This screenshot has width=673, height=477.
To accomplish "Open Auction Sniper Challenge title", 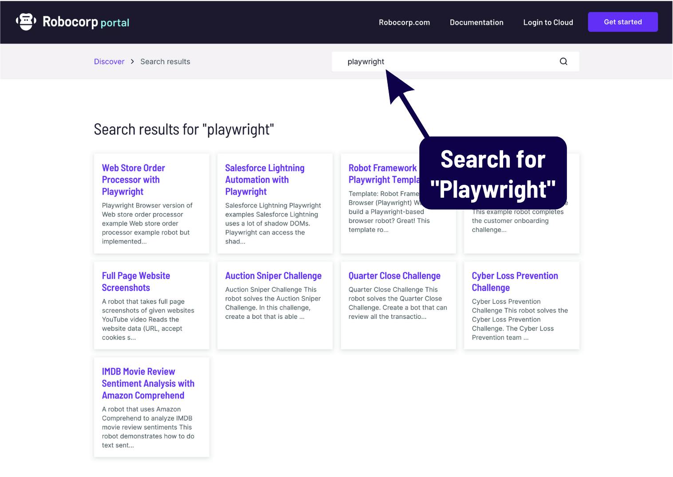I will pyautogui.click(x=273, y=276).
